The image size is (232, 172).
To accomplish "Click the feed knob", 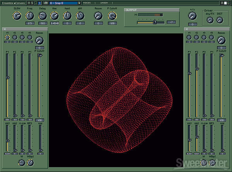I will (x=67, y=16).
